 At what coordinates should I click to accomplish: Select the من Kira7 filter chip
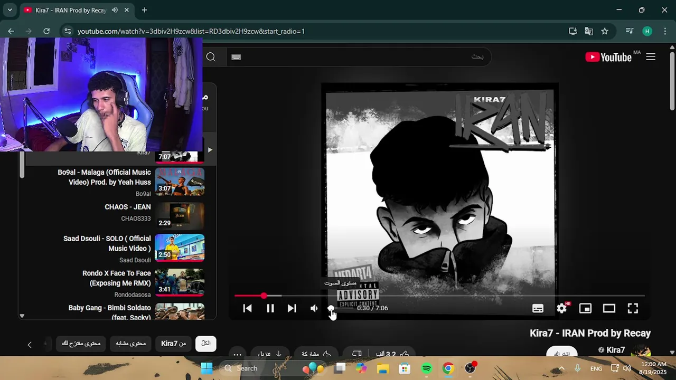(173, 344)
